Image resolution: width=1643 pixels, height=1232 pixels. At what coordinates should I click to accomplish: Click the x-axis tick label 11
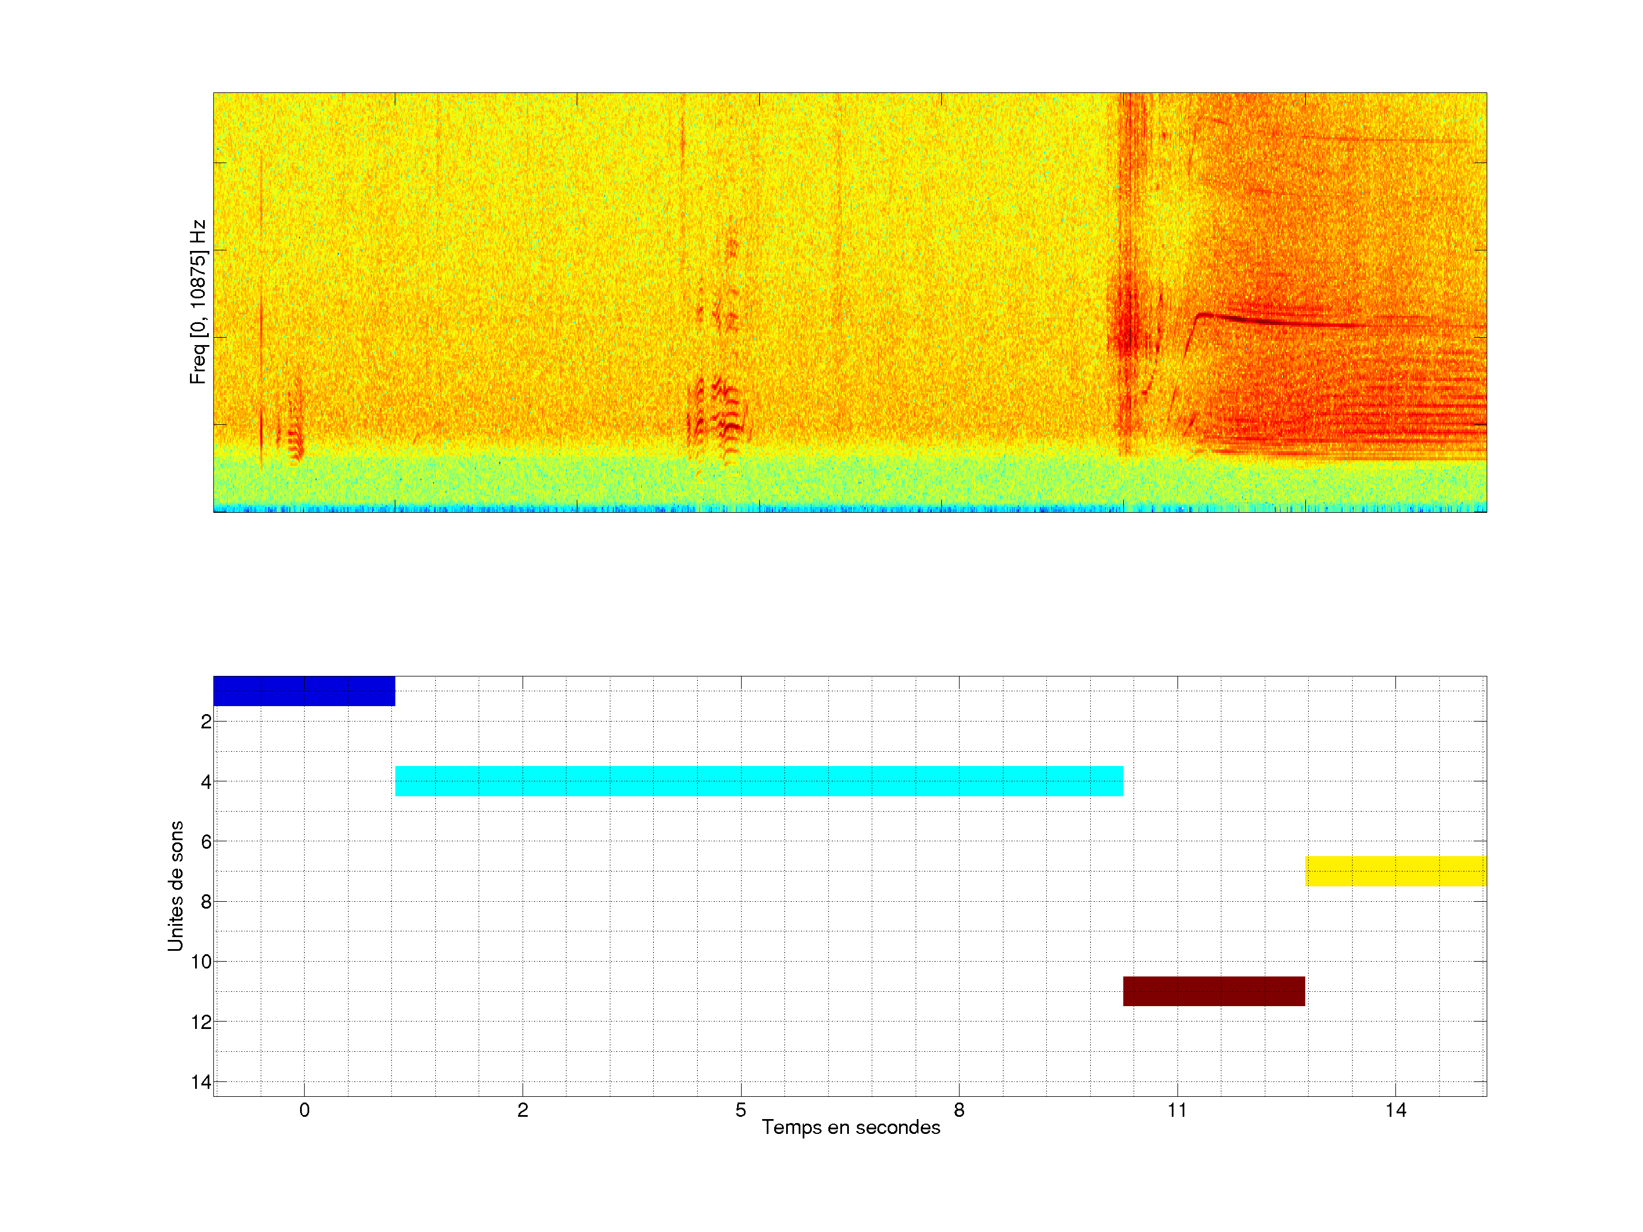click(1177, 1110)
